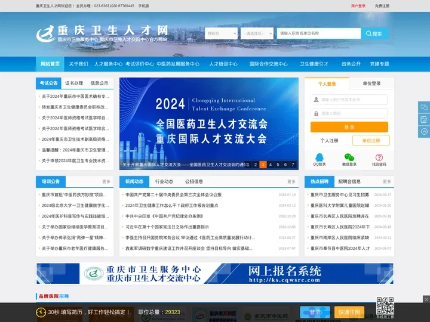Image resolution: width=430 pixels, height=322 pixels.
Task: Open notice 温馨提醒：2024年重庆市卫生管理
Action: pos(75,150)
